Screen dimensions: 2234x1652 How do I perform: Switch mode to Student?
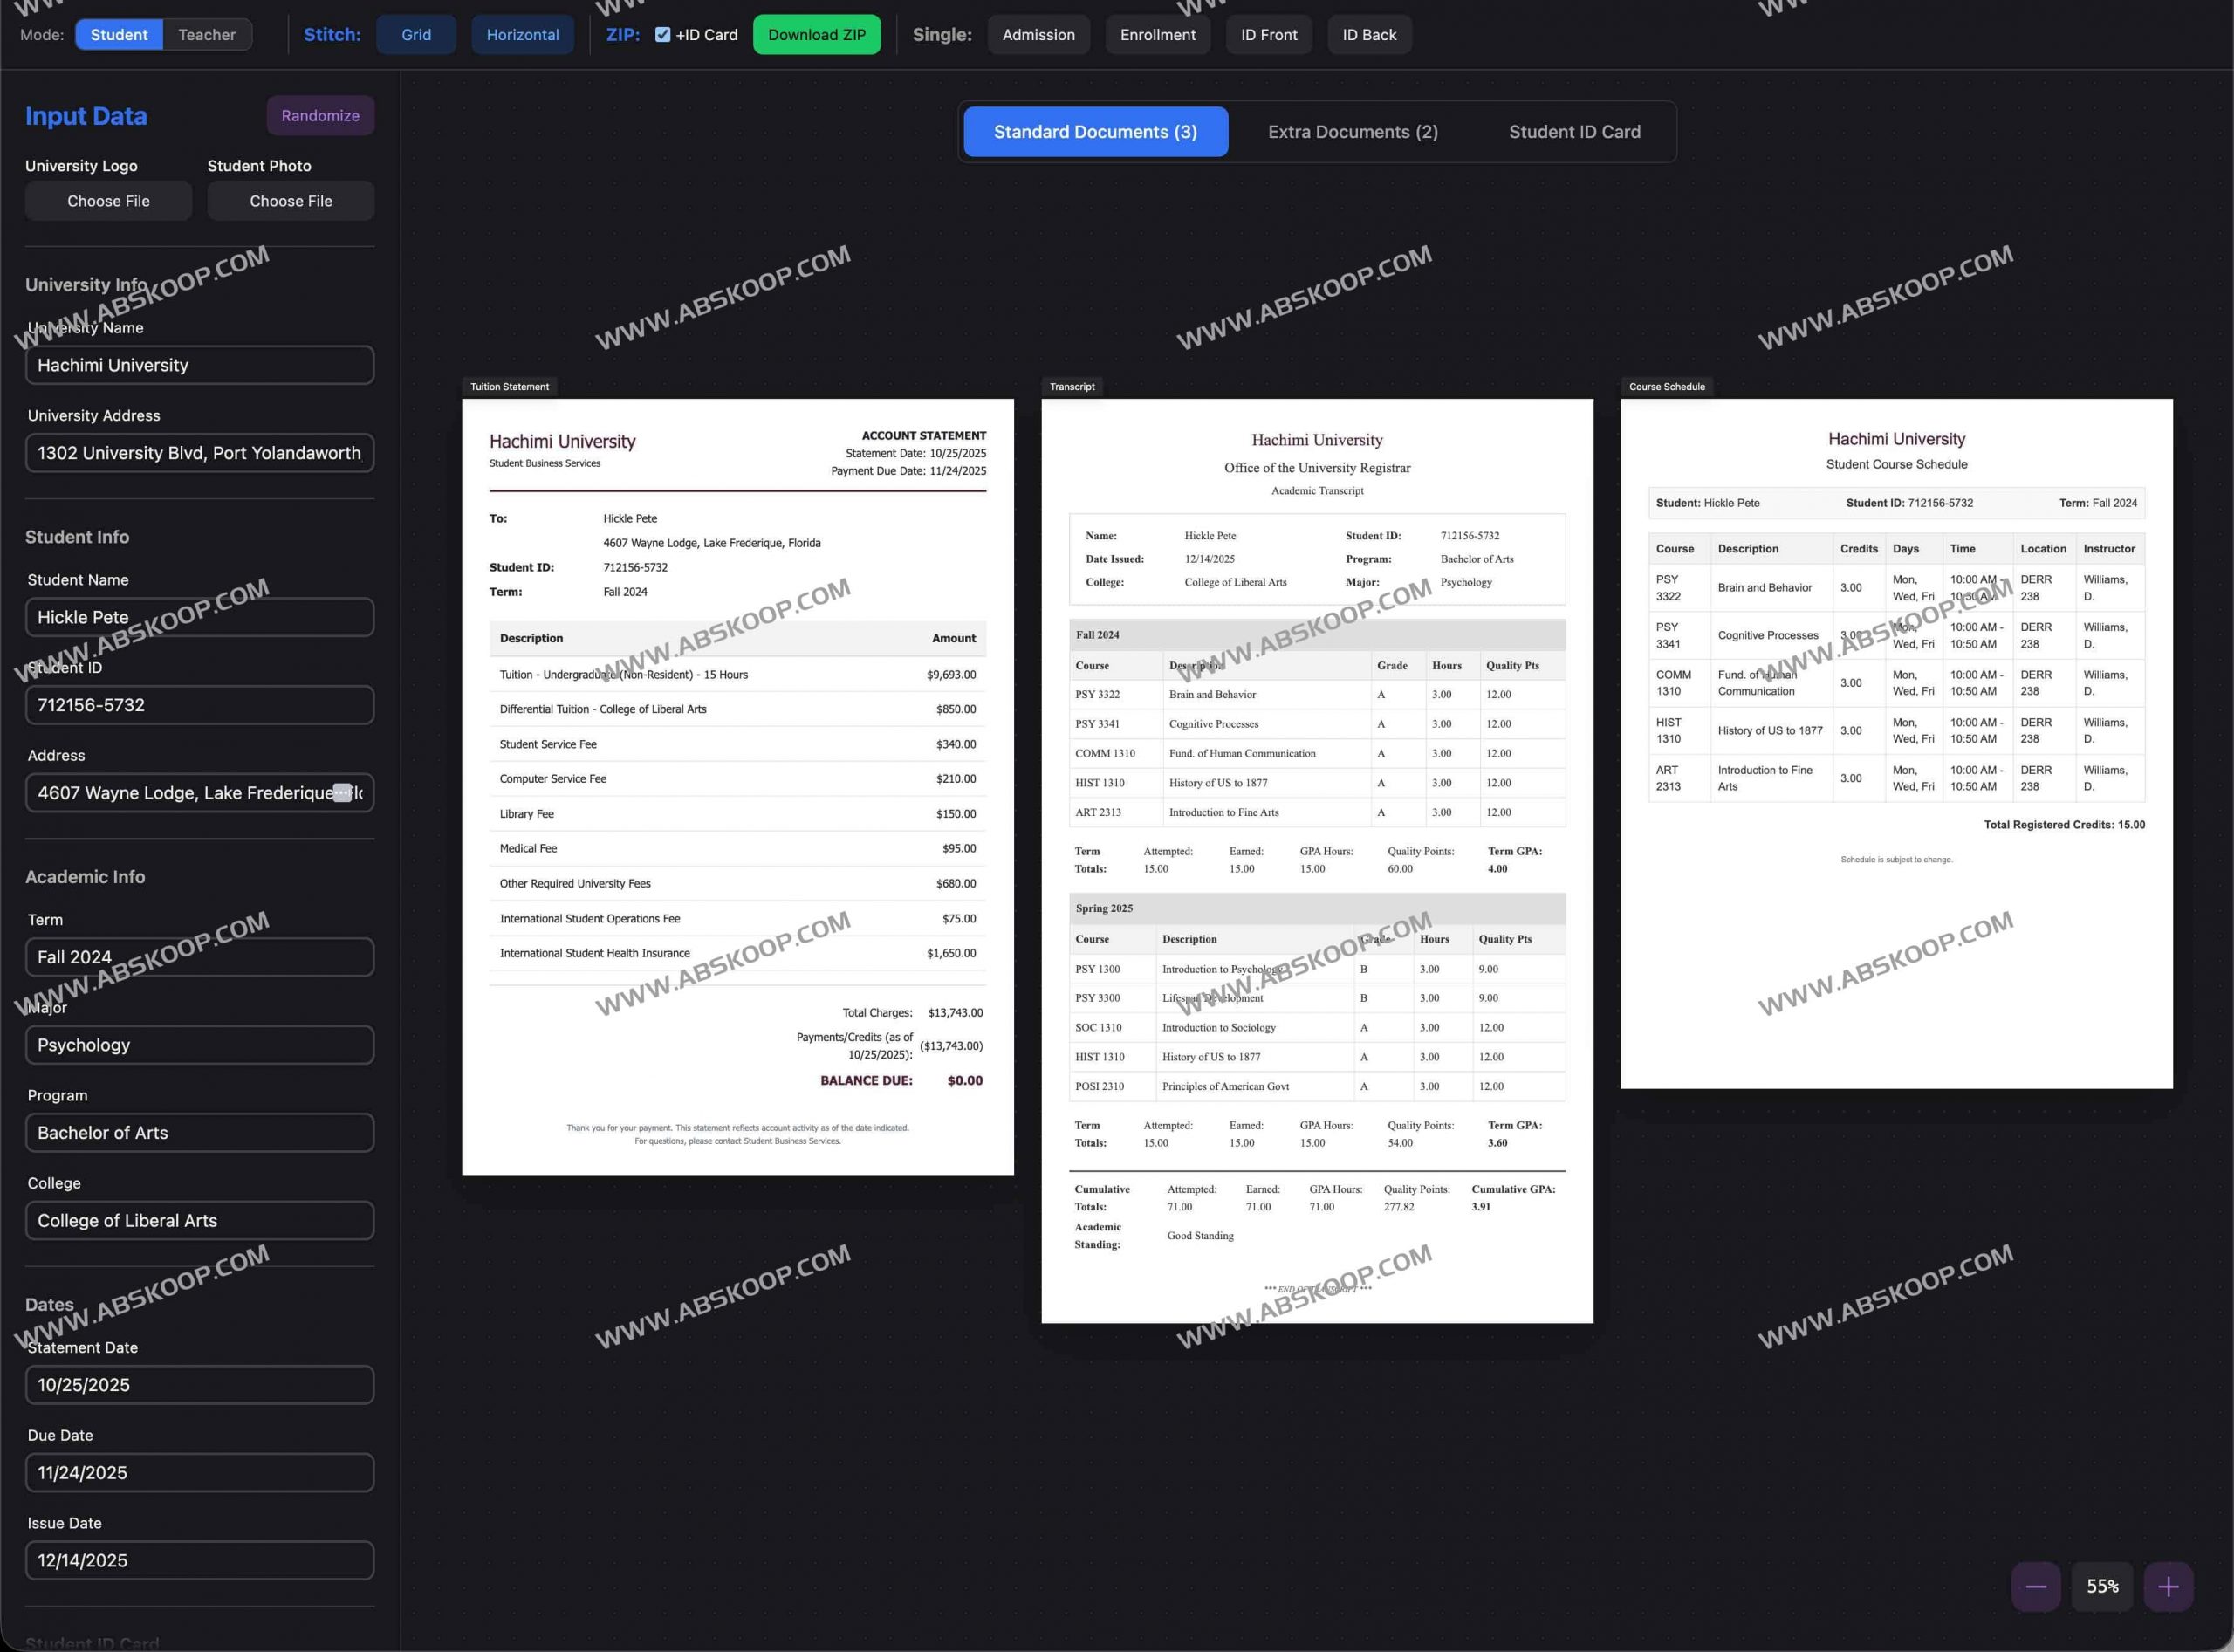point(119,34)
